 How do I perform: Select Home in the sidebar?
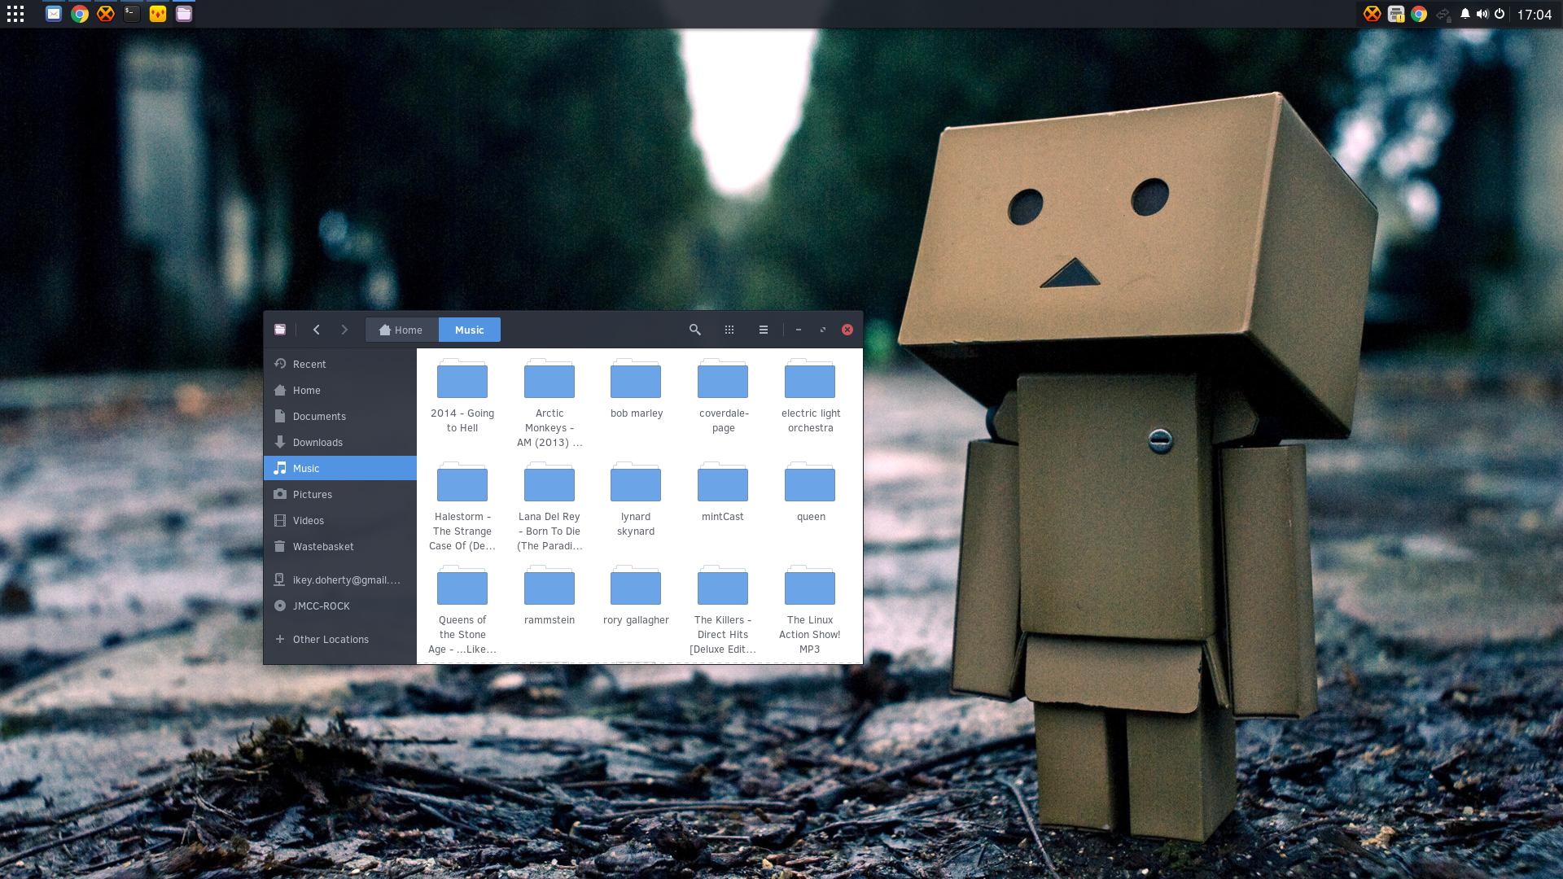point(340,390)
